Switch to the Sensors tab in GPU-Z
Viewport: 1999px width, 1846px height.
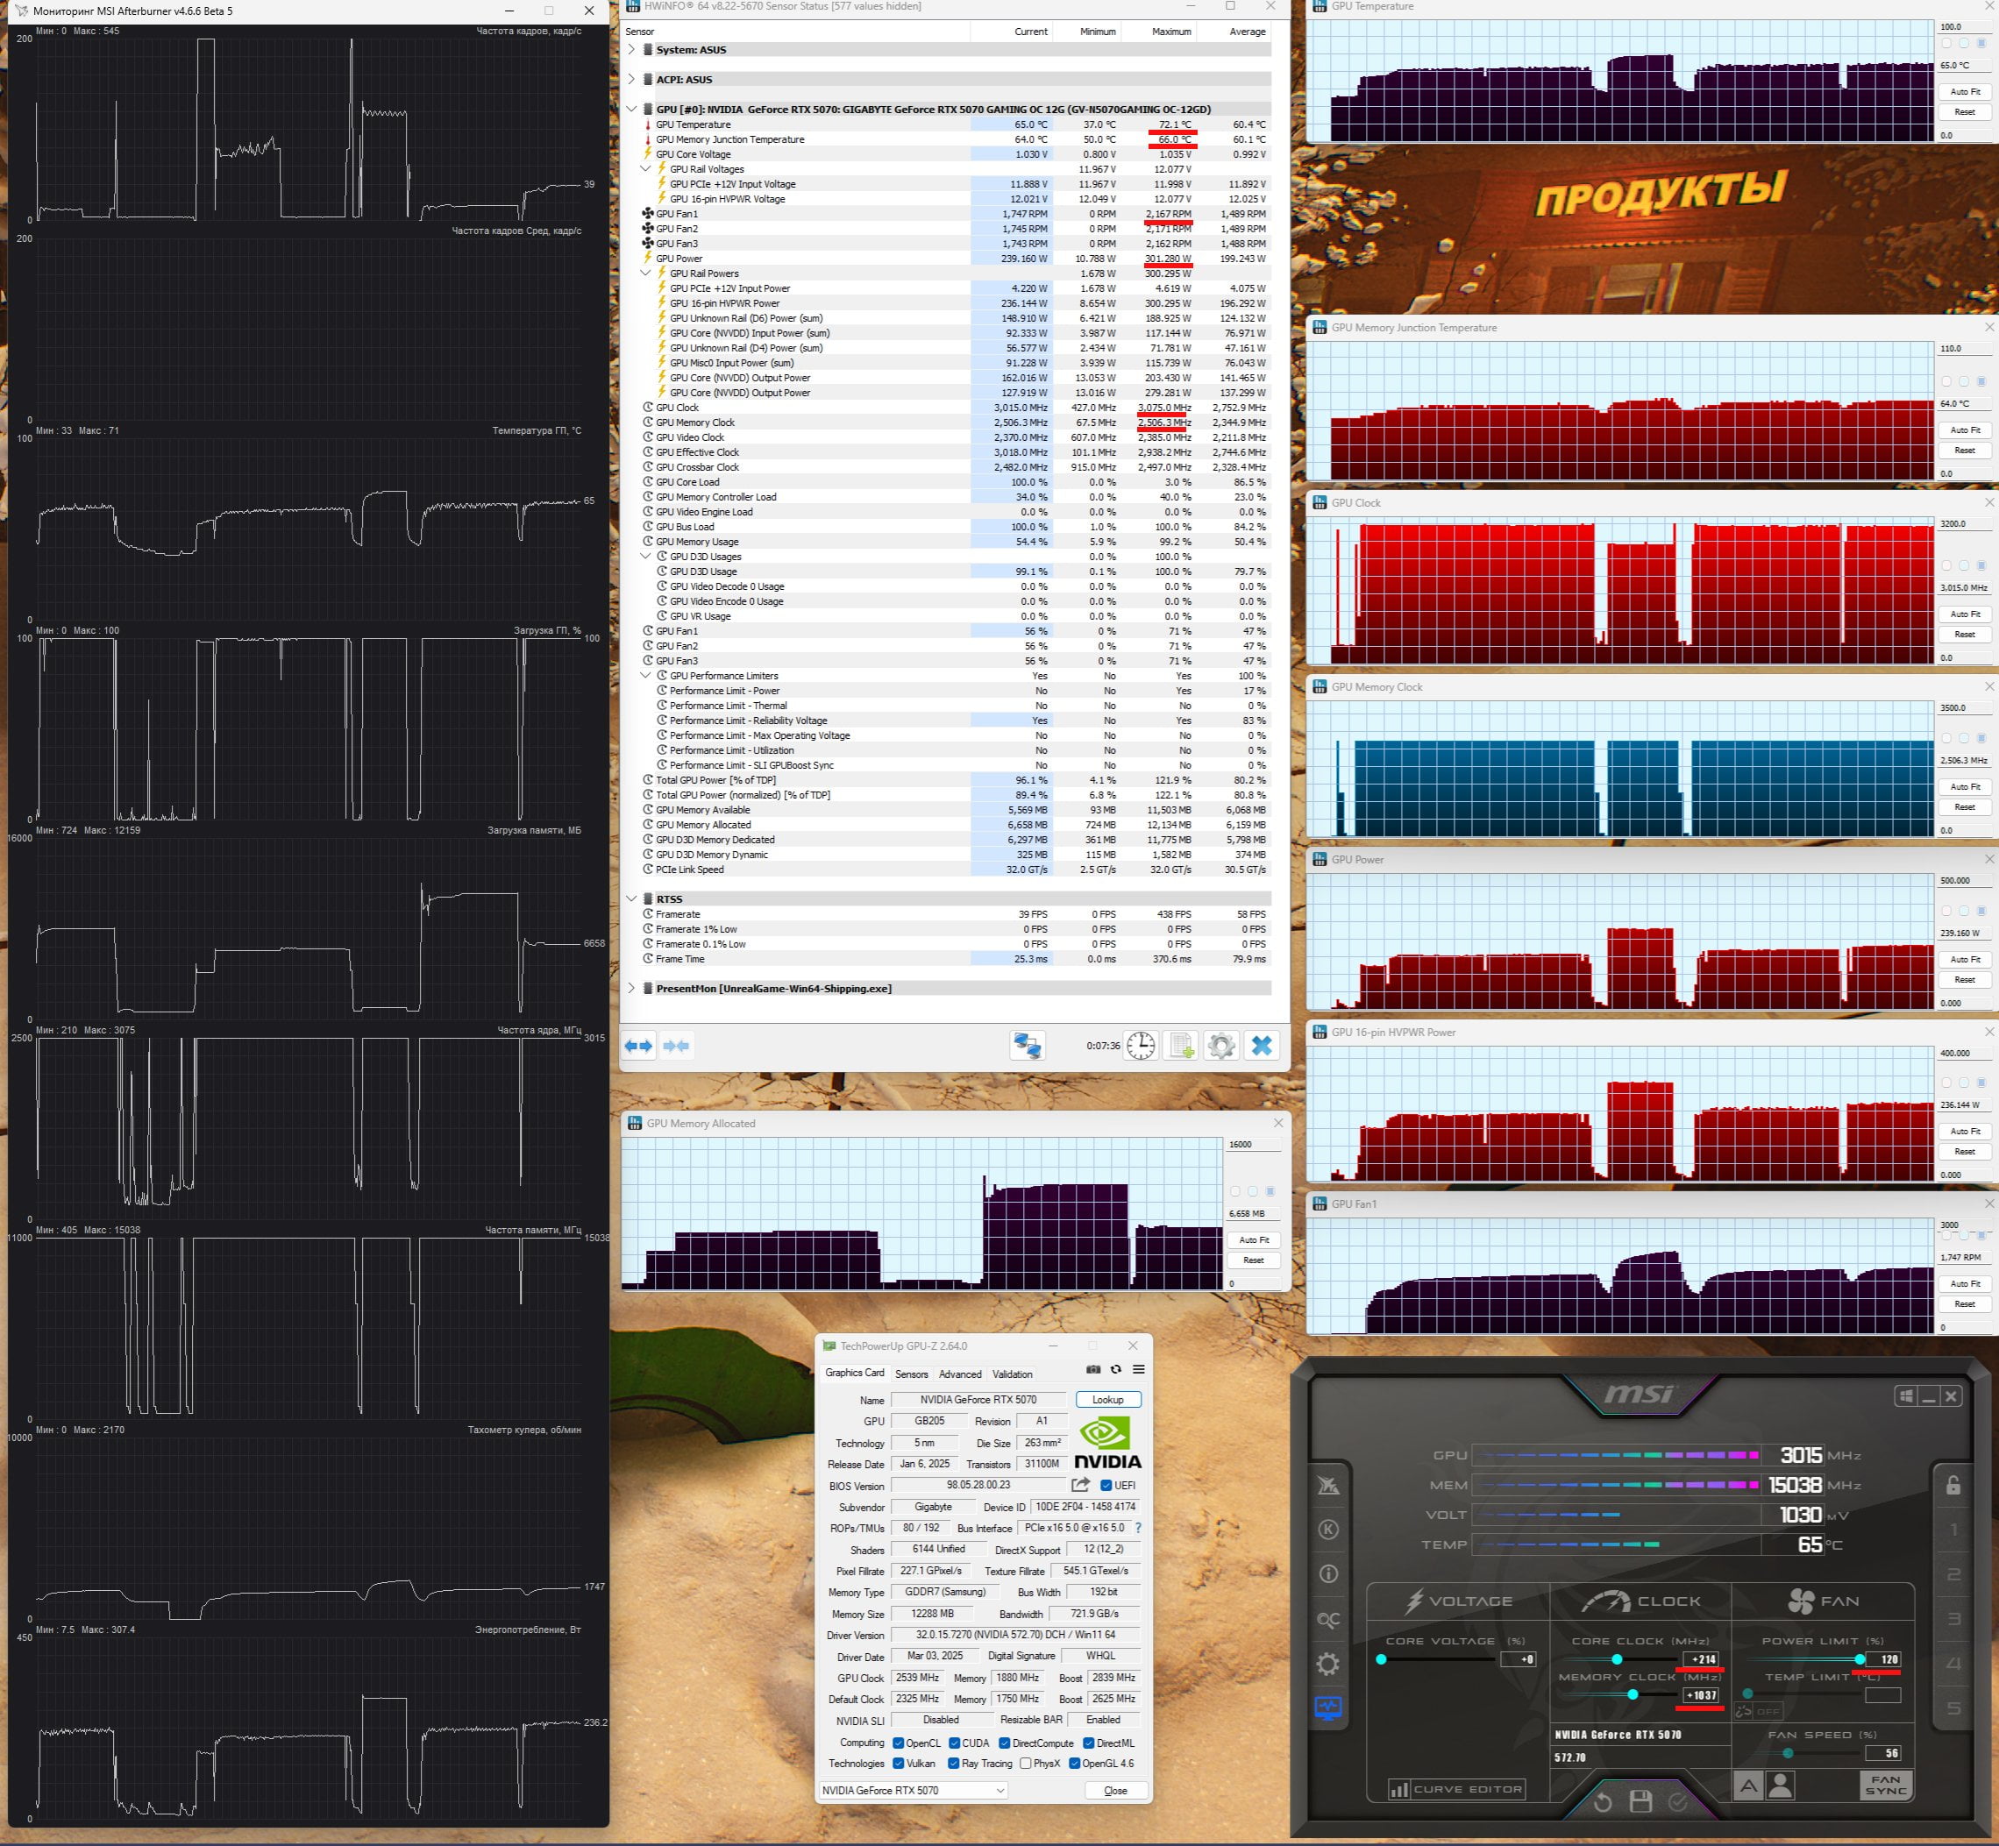tap(911, 1374)
